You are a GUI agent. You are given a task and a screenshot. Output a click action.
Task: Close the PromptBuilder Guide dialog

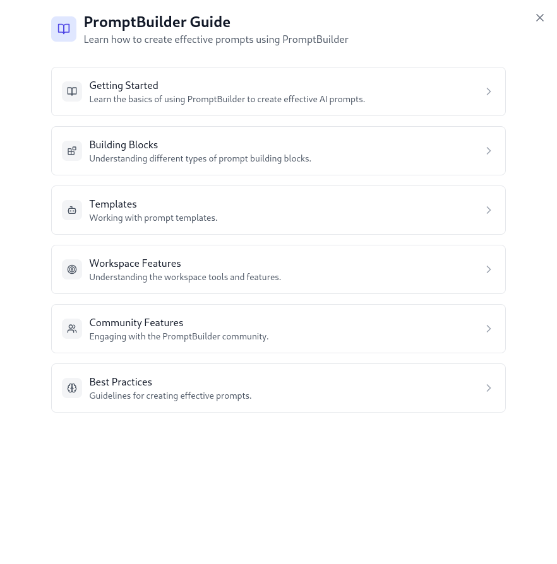(540, 18)
